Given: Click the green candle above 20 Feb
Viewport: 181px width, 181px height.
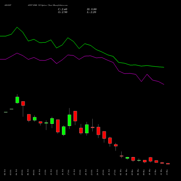Looking at the screenshot, I should tap(87, 129).
